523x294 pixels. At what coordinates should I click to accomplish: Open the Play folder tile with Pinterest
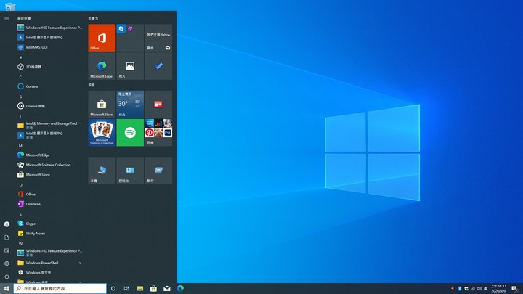tap(158, 132)
